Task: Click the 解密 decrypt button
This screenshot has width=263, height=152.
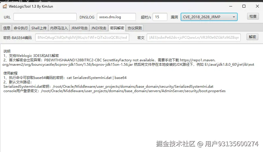Action: click(x=252, y=37)
